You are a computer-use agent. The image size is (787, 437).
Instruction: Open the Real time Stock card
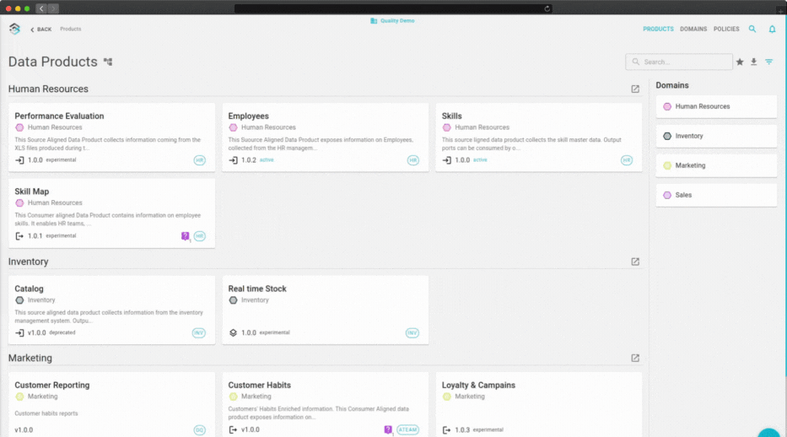click(x=326, y=310)
